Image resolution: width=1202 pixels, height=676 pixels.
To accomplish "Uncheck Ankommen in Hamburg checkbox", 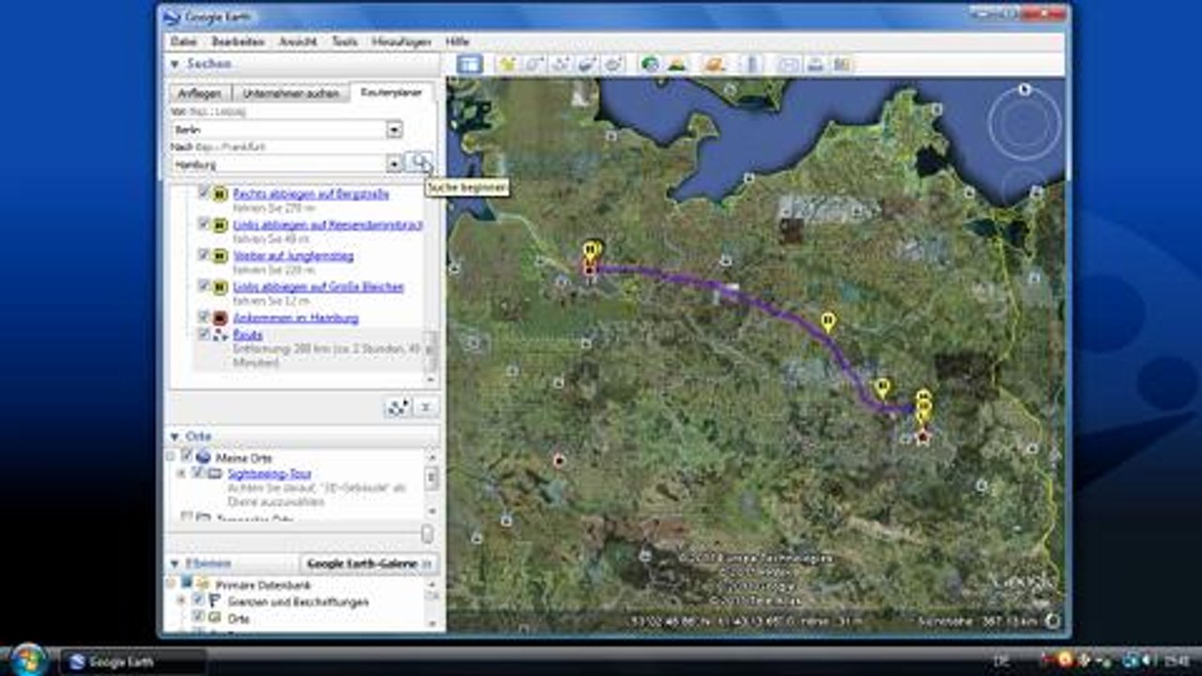I will [204, 317].
